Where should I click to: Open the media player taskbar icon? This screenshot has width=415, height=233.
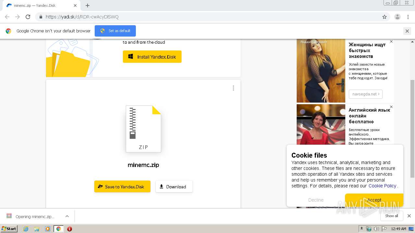click(48, 229)
